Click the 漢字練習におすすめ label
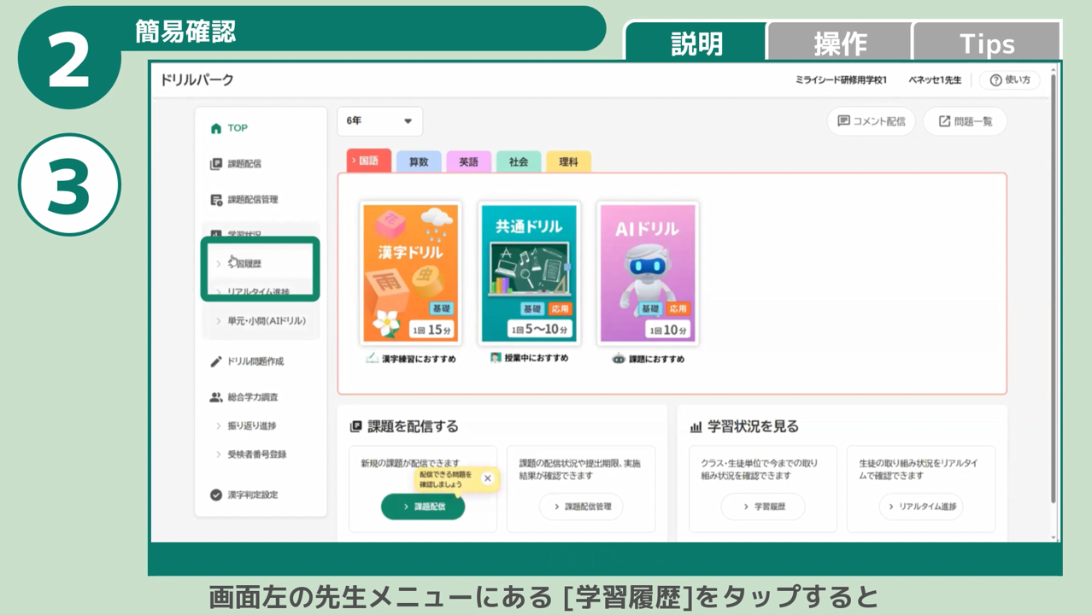 tap(419, 360)
